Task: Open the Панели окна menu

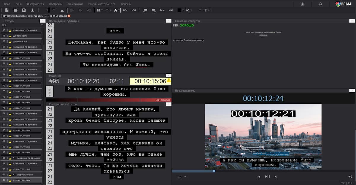Action: (75, 4)
